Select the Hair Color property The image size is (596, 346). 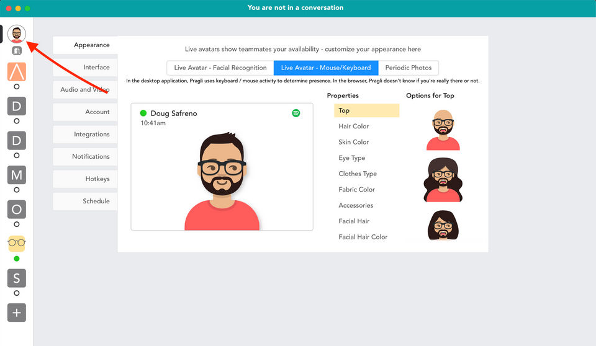click(x=353, y=126)
